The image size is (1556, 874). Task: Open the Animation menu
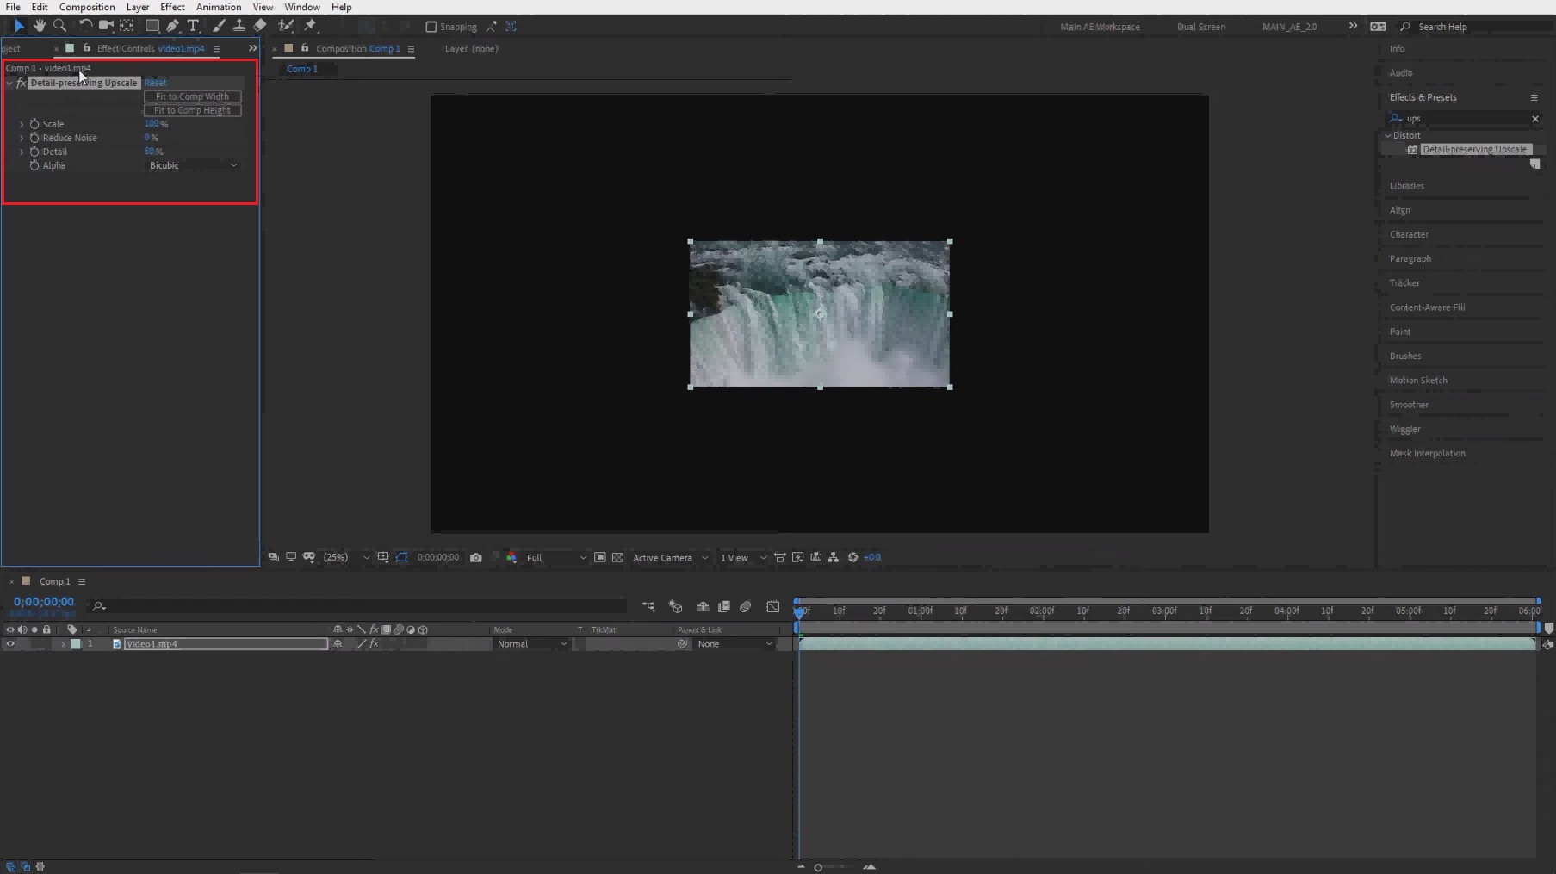point(219,7)
